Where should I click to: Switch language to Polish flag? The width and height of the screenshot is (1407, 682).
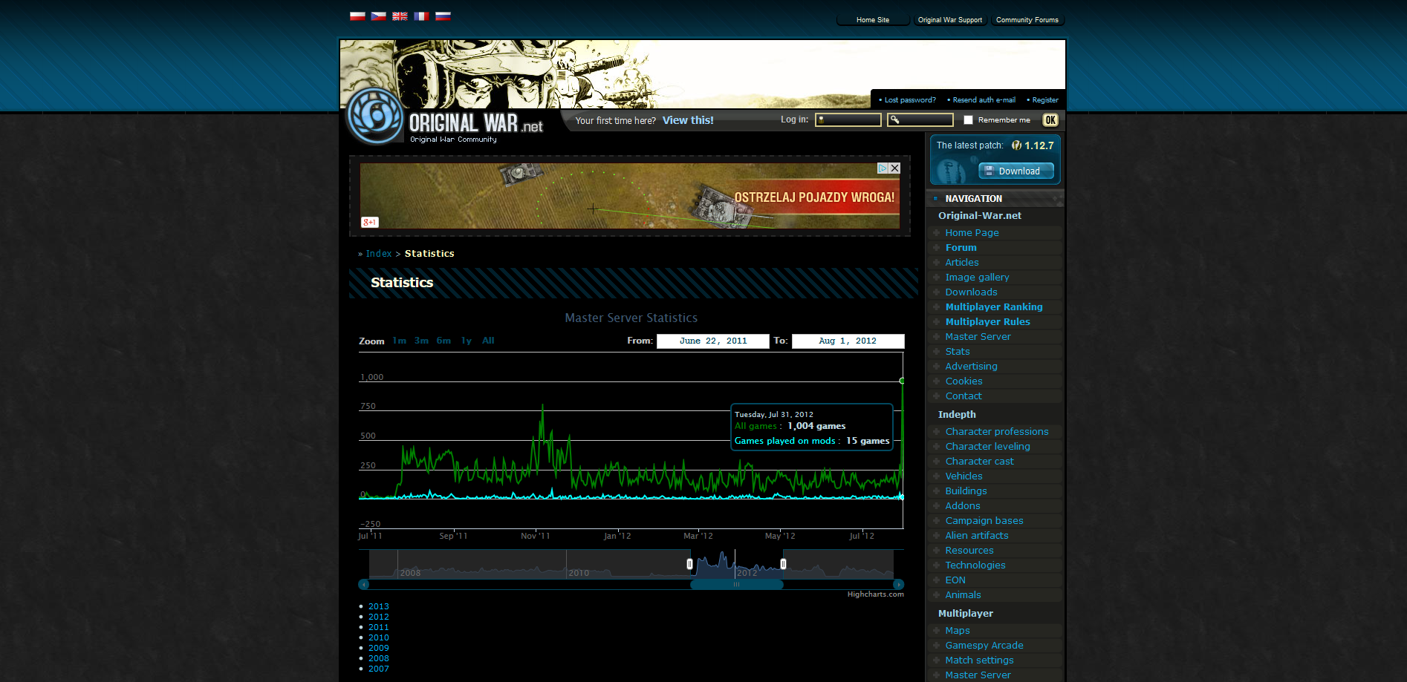(x=357, y=16)
